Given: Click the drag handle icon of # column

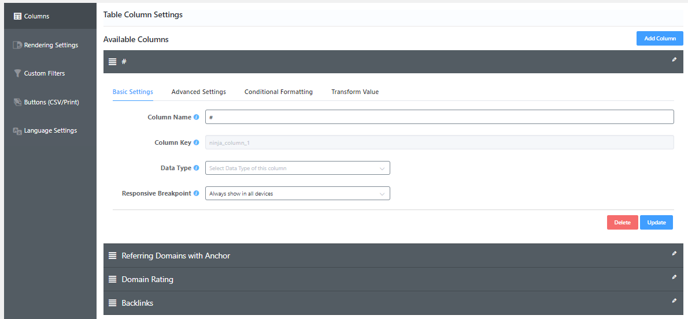Looking at the screenshot, I should 112,62.
